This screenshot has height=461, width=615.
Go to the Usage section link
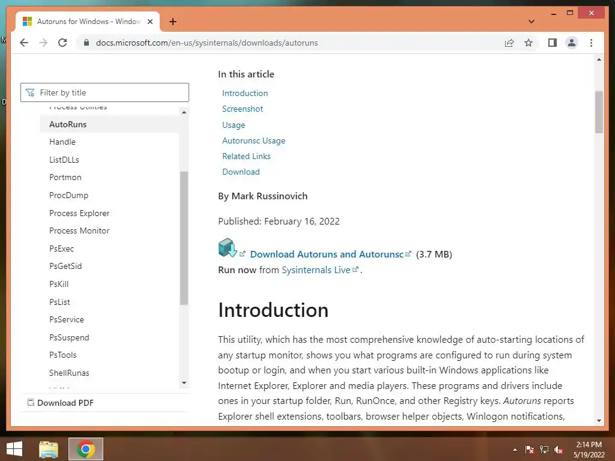click(x=234, y=125)
